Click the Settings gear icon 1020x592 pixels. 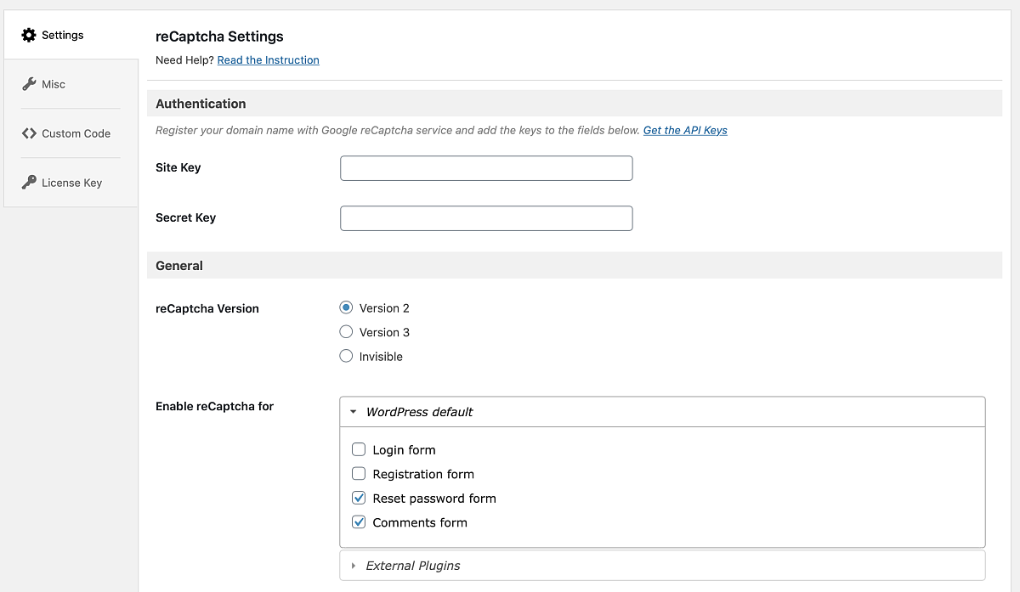pos(29,35)
